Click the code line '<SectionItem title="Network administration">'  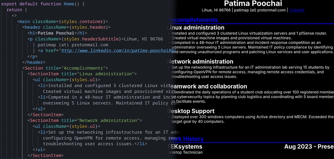[85, 120]
